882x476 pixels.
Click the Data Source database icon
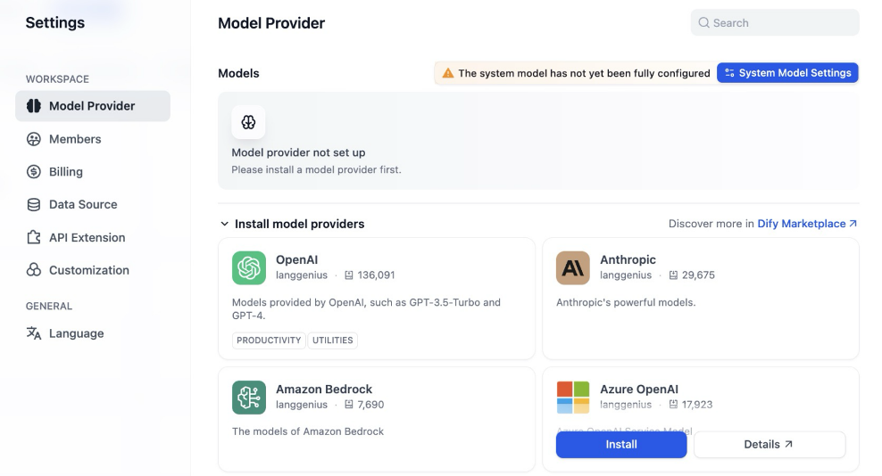[x=34, y=204]
